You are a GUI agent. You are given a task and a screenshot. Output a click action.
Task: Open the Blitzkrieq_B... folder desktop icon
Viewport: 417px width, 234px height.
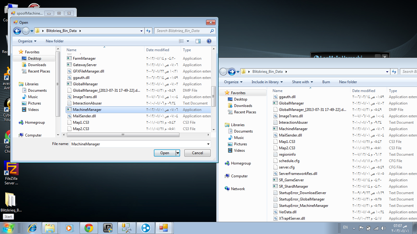point(11,202)
